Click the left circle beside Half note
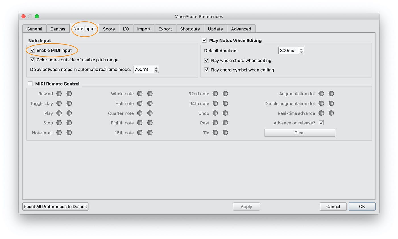Screen dimensions: 398x239 (x=140, y=103)
